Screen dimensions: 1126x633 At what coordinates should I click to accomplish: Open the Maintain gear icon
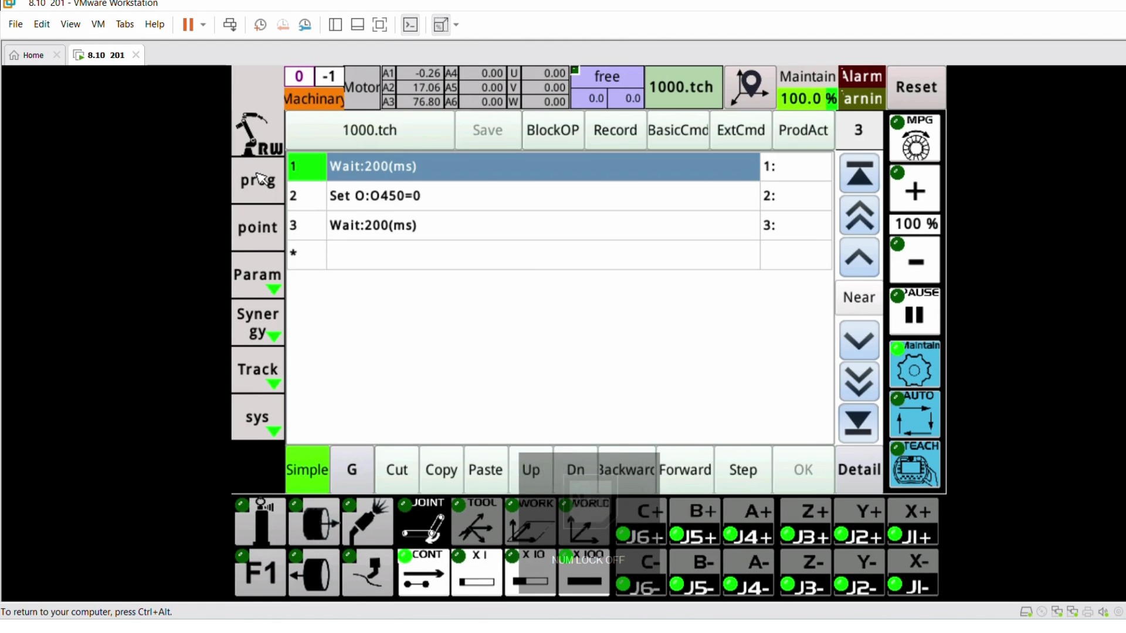point(914,367)
